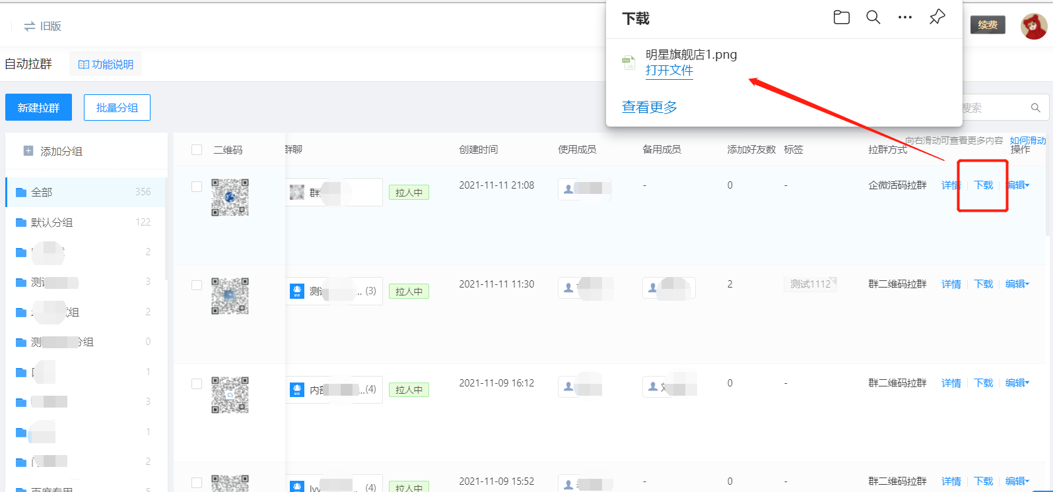The height and width of the screenshot is (492, 1053).
Task: Click folder icon for 默认分组
Action: coord(21,222)
